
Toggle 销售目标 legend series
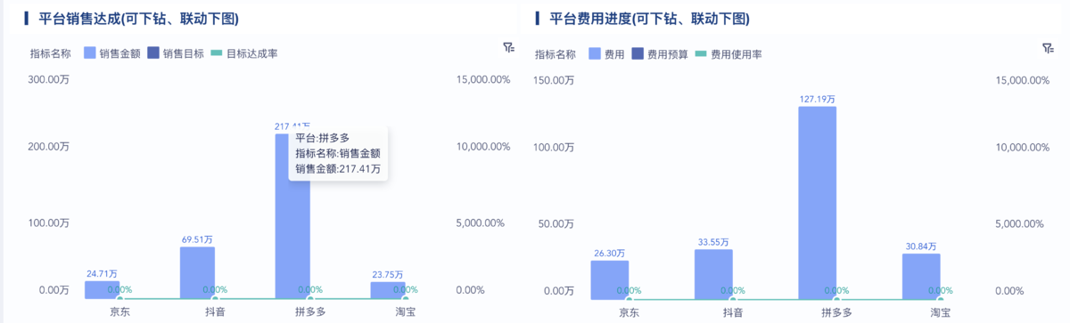(x=176, y=53)
